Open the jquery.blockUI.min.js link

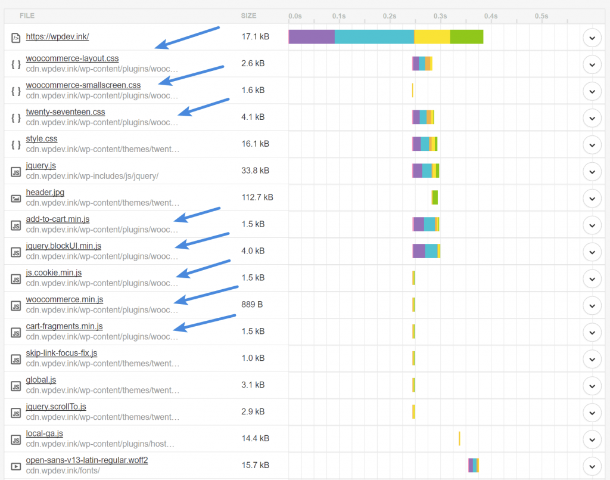(x=64, y=246)
